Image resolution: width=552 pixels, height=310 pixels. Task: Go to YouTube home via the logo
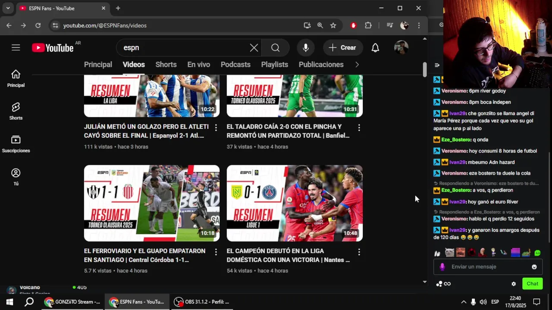click(53, 48)
